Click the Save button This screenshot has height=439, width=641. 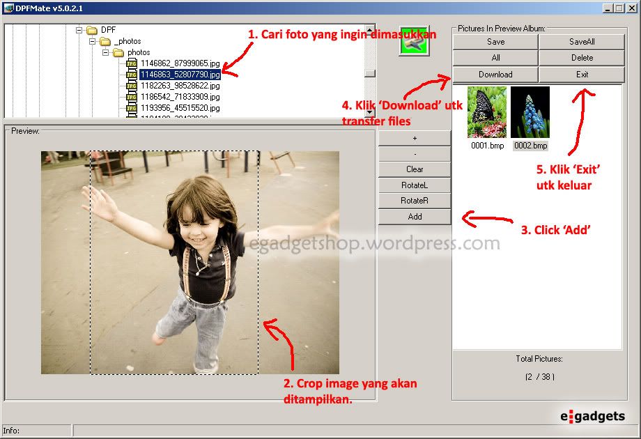tap(495, 42)
